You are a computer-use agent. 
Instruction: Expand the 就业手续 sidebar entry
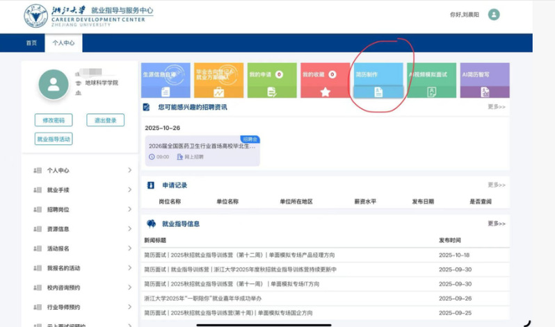tap(82, 190)
